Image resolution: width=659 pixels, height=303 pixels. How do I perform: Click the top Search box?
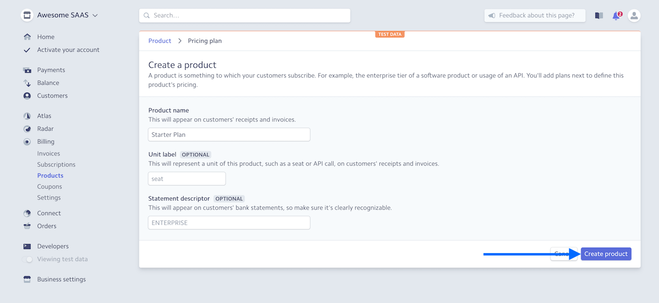pos(245,16)
